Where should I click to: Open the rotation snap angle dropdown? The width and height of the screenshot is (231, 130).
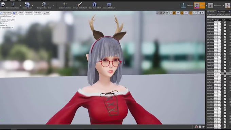coord(186,13)
